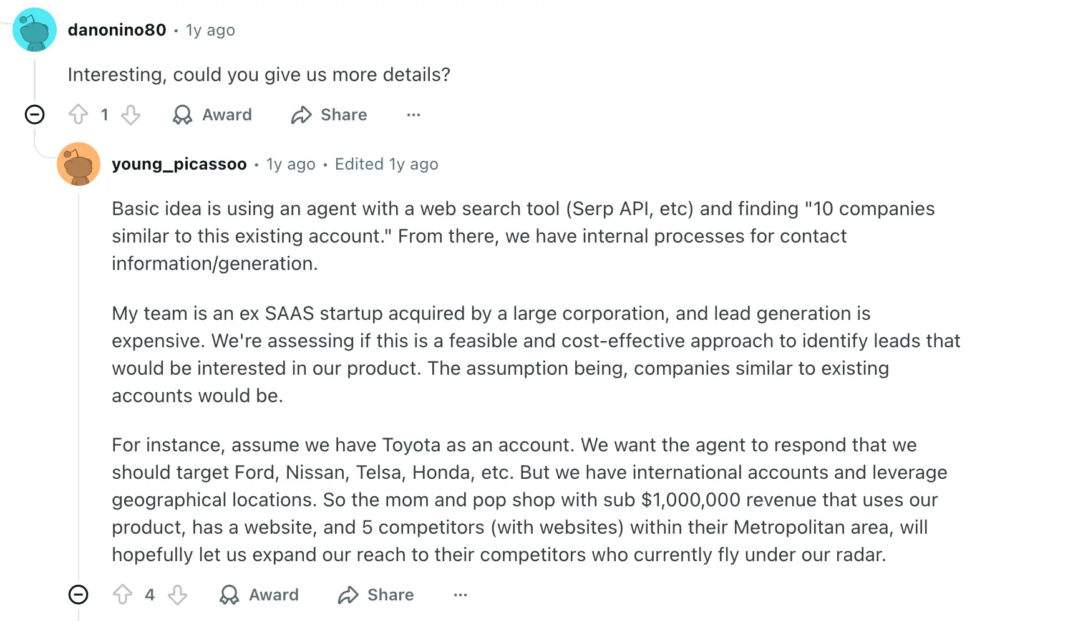Image resolution: width=1088 pixels, height=621 pixels.
Task: Click the Award label under danonino80's comment
Action: (227, 115)
